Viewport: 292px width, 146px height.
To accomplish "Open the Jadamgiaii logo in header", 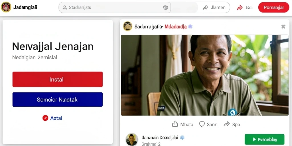I will [6, 7].
